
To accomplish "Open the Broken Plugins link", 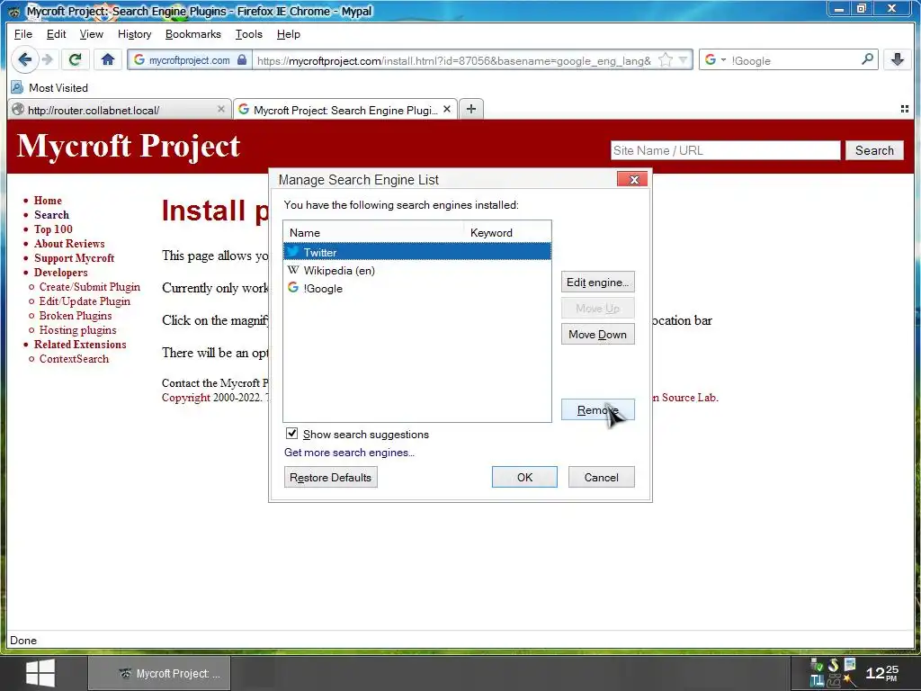I will (x=76, y=316).
